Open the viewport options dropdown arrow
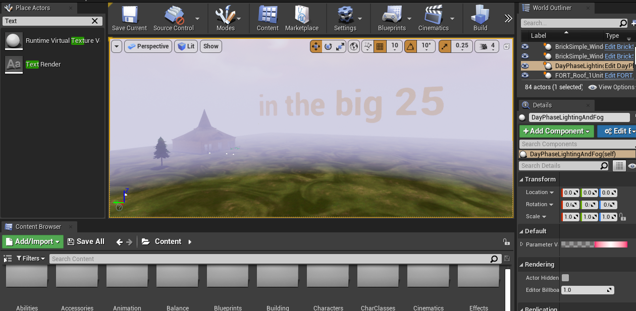This screenshot has width=636, height=311. click(117, 46)
